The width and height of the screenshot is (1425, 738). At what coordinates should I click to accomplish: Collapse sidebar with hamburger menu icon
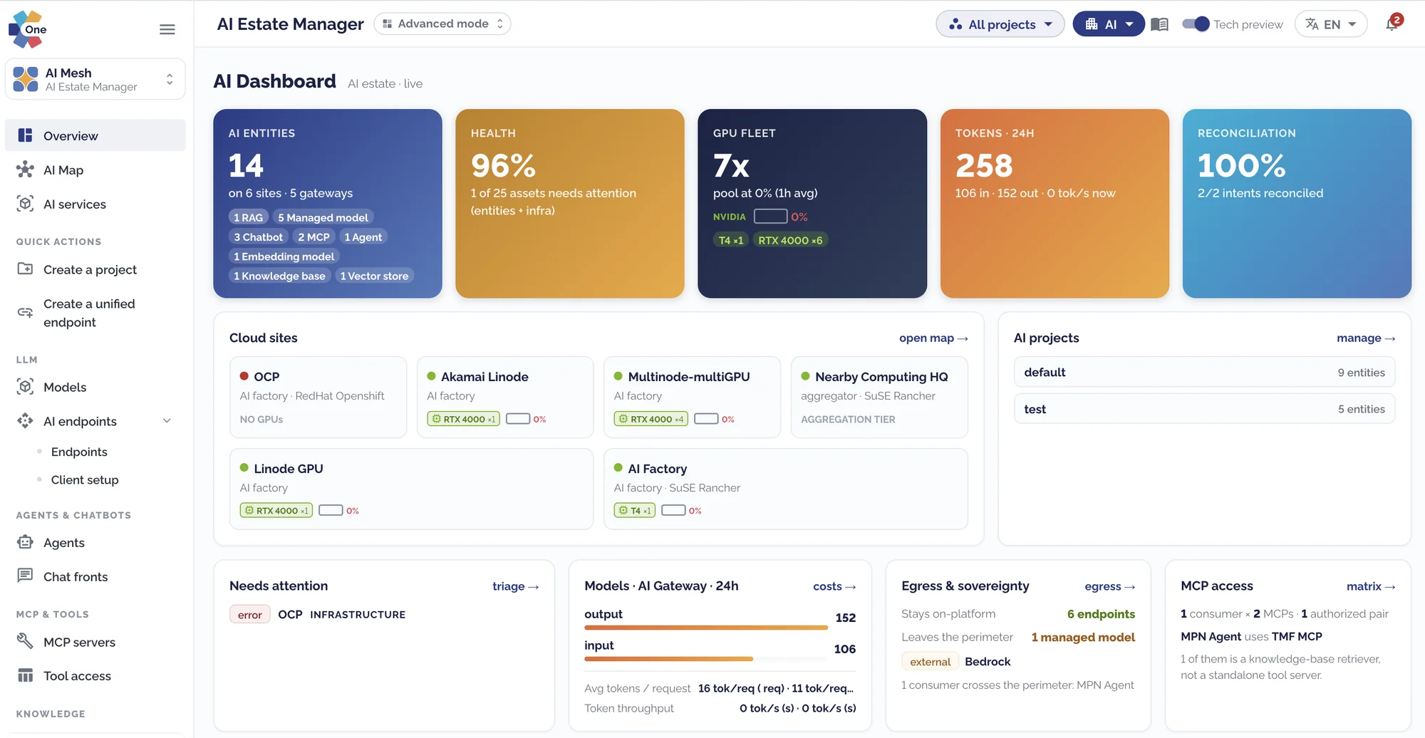(167, 29)
